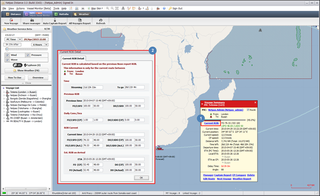Uncheck the Wind checkbox

click(x=7, y=55)
